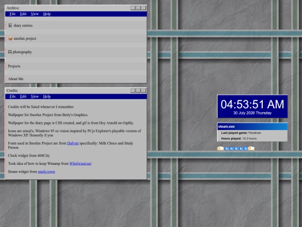Click the steam.exe widget title bar
This screenshot has width=302, height=227.
point(252,127)
